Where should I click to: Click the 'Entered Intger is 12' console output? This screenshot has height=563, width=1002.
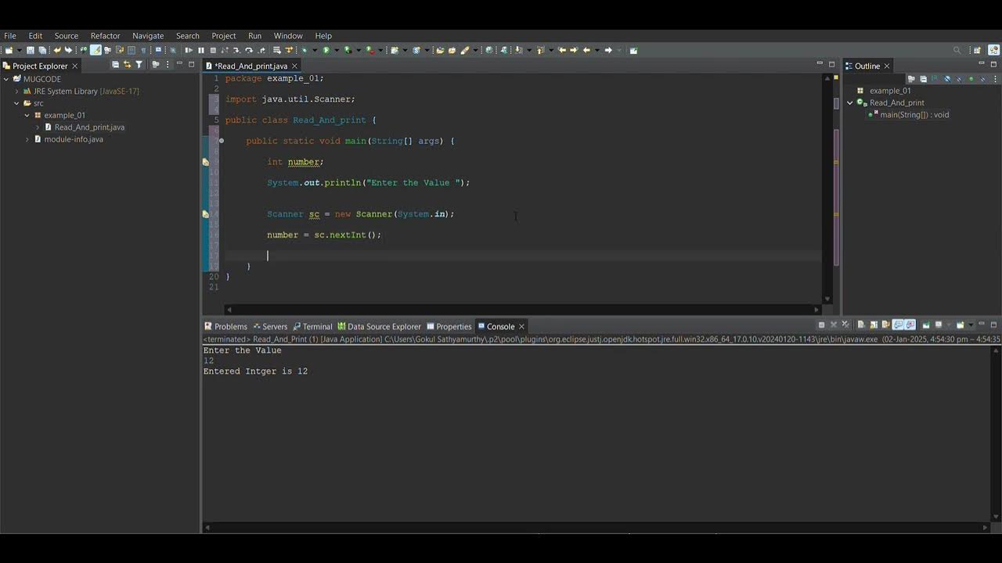pos(255,371)
